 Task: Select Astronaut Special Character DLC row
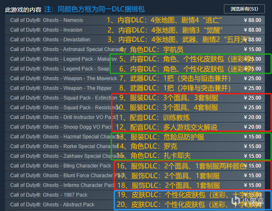pos(135,49)
